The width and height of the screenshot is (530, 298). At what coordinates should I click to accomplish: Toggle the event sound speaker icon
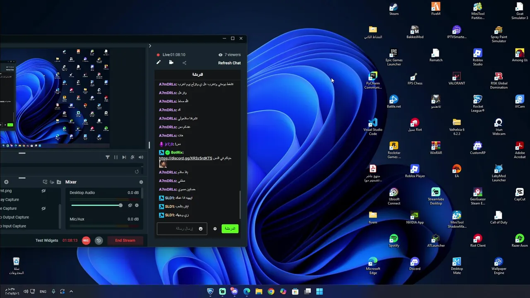pyautogui.click(x=141, y=157)
